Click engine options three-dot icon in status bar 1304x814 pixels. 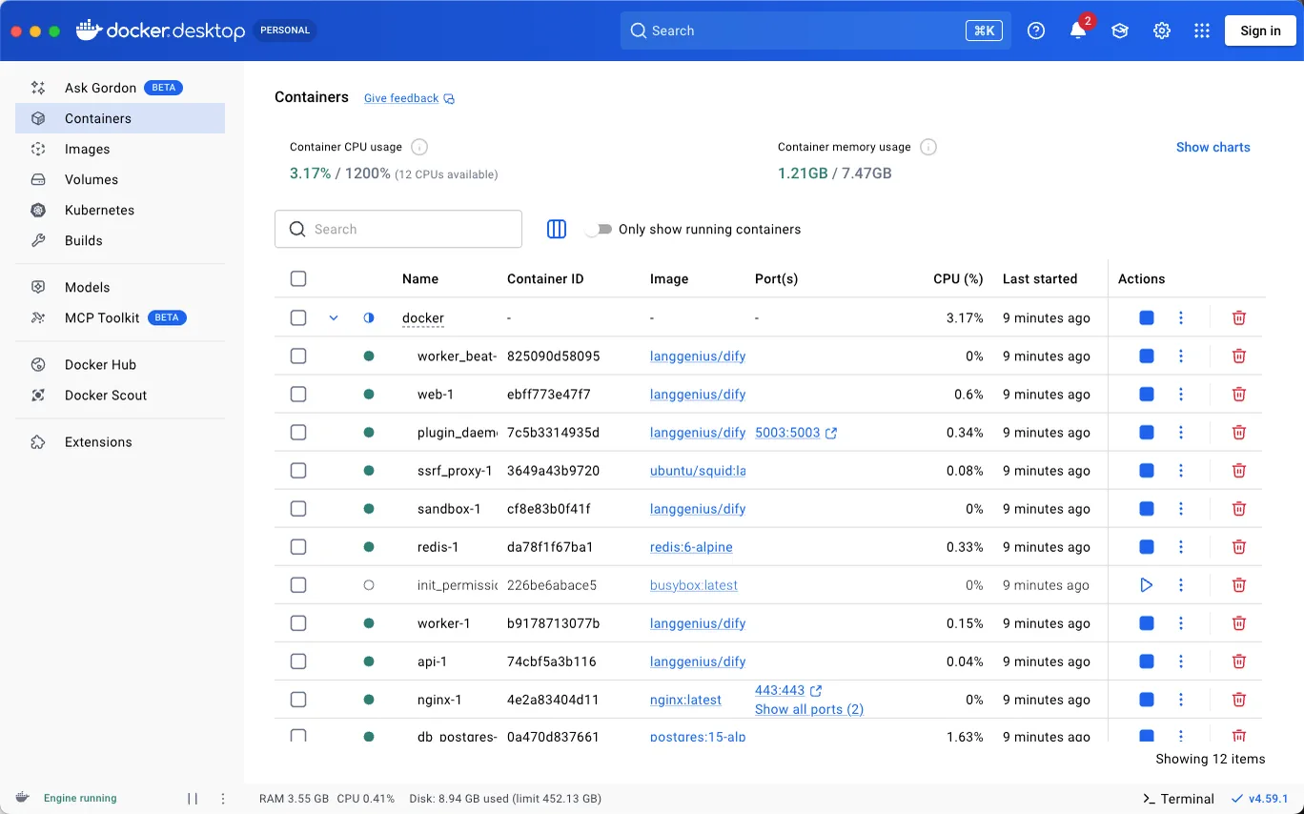pos(223,799)
